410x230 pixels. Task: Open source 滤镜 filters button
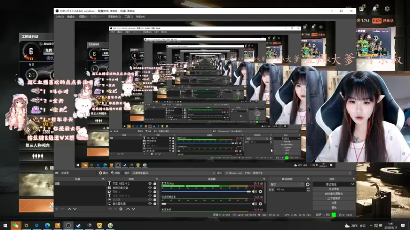pos(116,173)
